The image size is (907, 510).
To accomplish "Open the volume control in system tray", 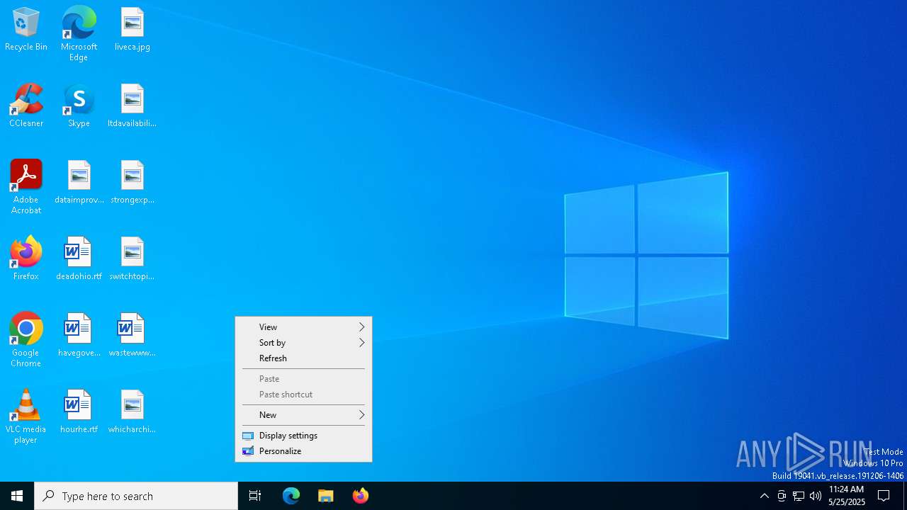I will [816, 496].
